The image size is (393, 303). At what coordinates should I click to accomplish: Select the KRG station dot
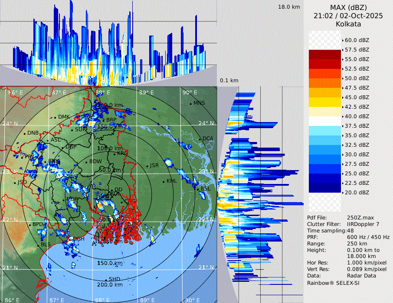[114, 154]
